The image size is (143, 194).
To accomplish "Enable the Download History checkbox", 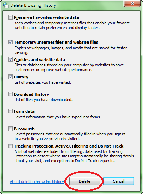I will (x=10, y=94).
